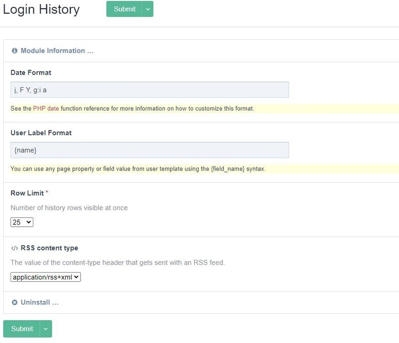Screen dimensions: 399x343
Task: Click the Login History page title
Action: pyautogui.click(x=41, y=10)
